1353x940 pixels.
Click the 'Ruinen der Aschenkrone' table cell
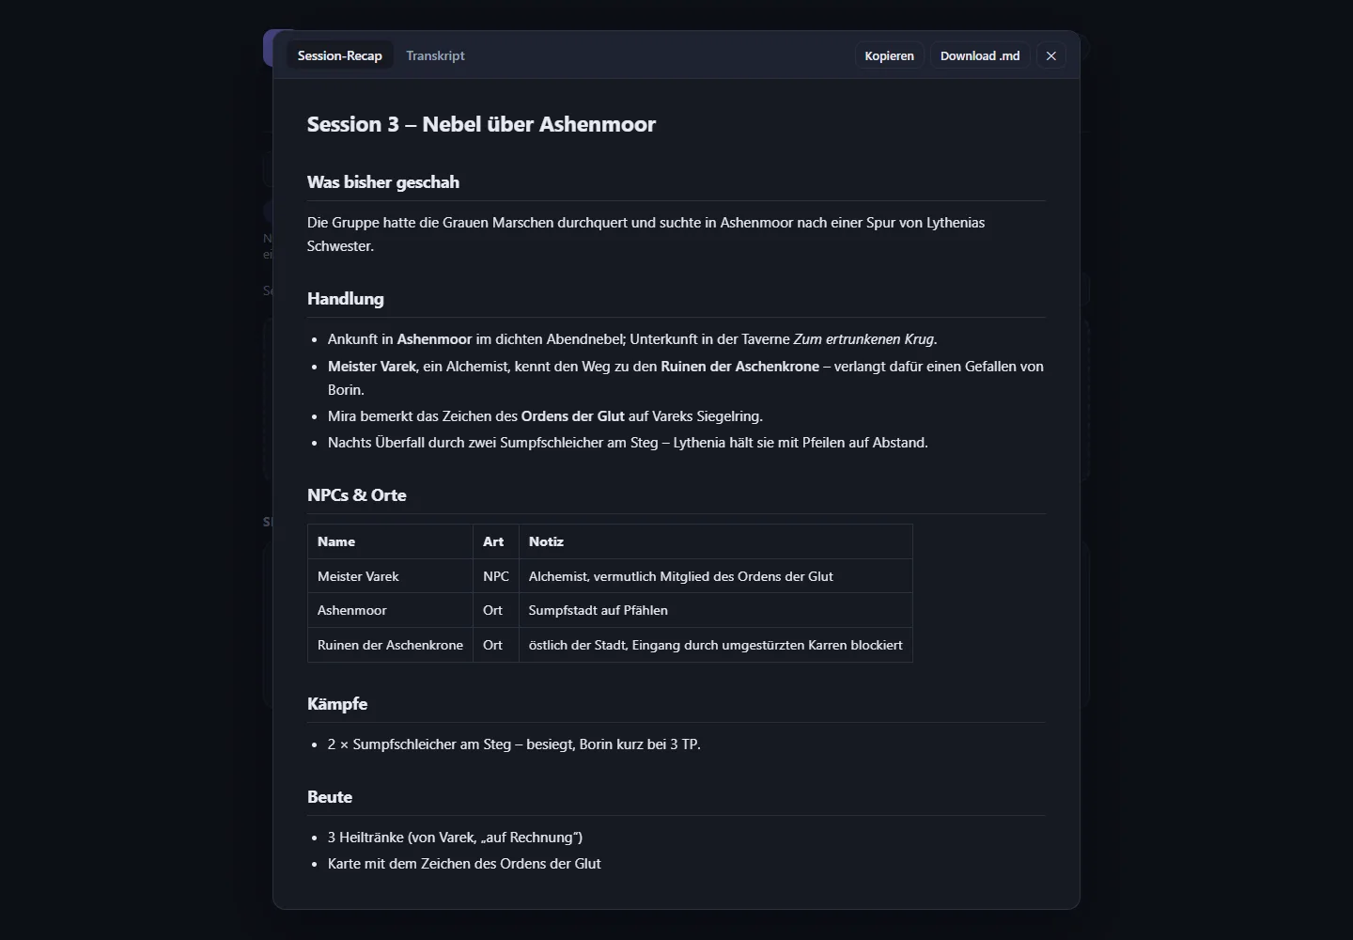click(x=390, y=645)
